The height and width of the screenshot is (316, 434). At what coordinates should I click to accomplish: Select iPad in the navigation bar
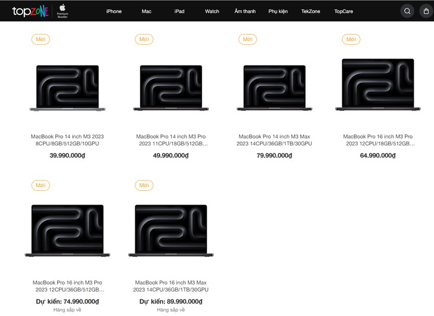pyautogui.click(x=179, y=11)
